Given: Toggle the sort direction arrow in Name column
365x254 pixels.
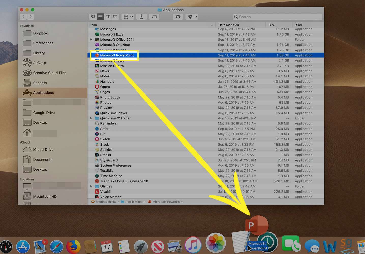Looking at the screenshot, I should [x=212, y=25].
